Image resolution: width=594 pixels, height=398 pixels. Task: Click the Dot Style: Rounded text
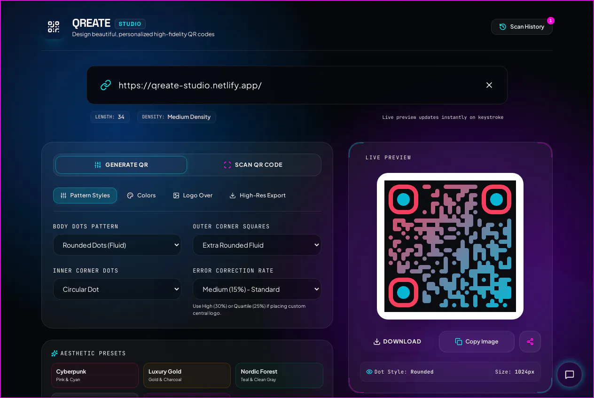404,372
